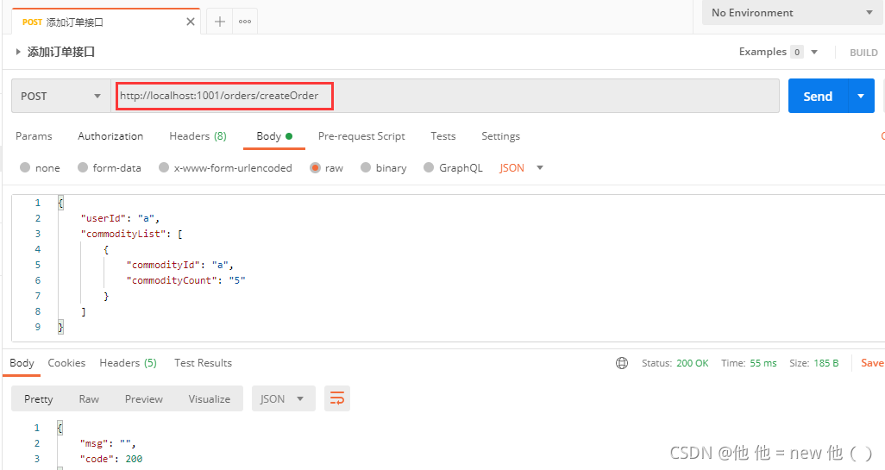Open a new request tab with plus icon
Viewport: 885px width, 470px height.
(220, 22)
